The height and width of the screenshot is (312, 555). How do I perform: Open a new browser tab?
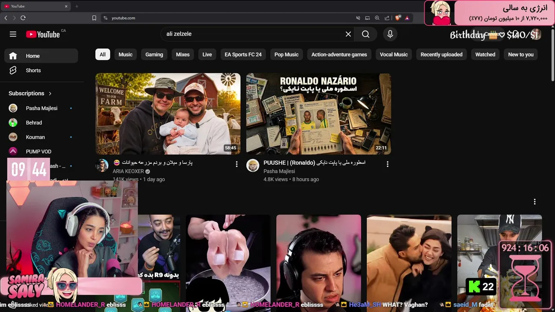pyautogui.click(x=77, y=6)
